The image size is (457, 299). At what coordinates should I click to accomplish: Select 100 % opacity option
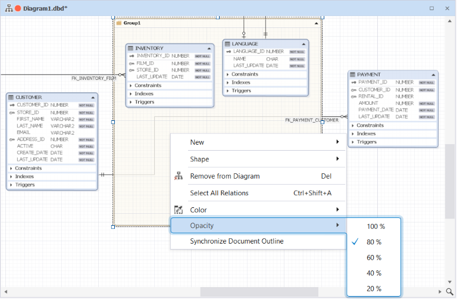click(375, 226)
